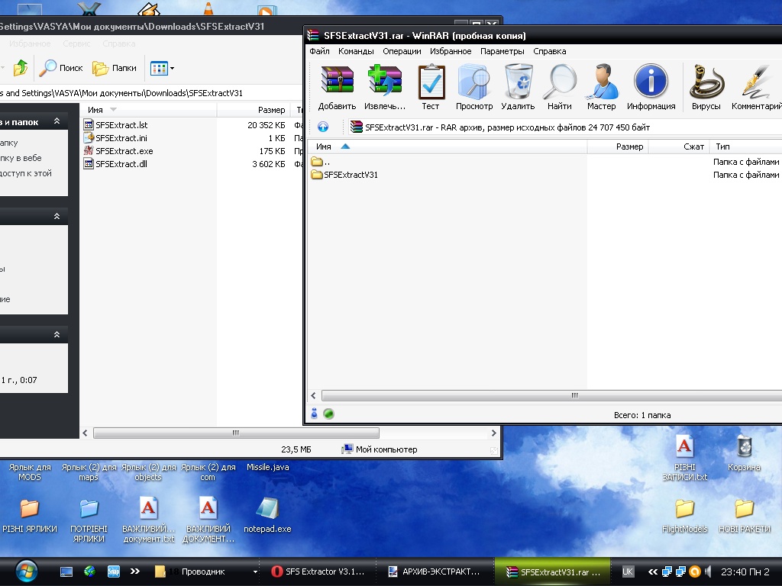The width and height of the screenshot is (782, 586).
Task: Open the Проводник taskbar group dropdown arrow
Action: click(x=255, y=572)
